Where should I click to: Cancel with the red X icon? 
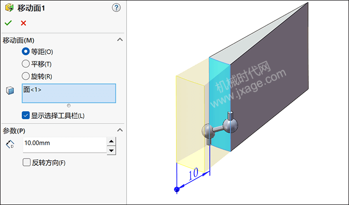tap(23, 23)
